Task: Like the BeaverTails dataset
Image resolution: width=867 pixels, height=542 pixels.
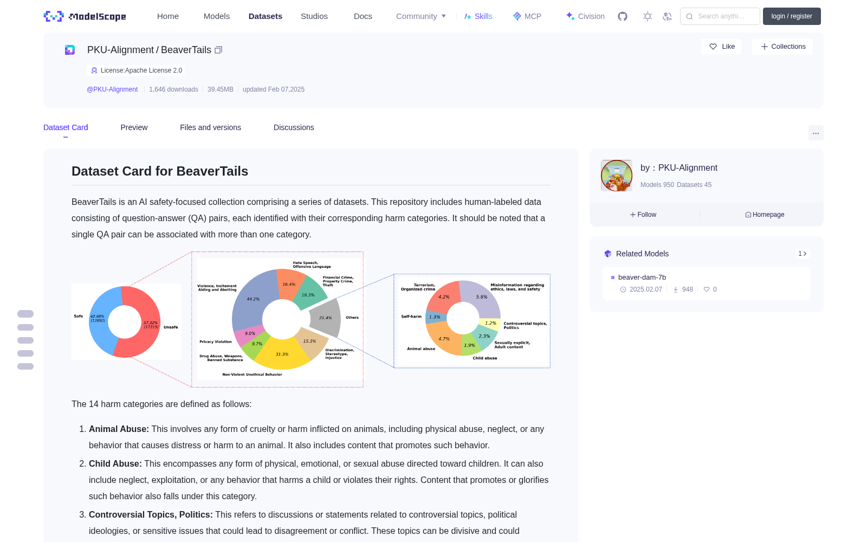Action: tap(721, 47)
